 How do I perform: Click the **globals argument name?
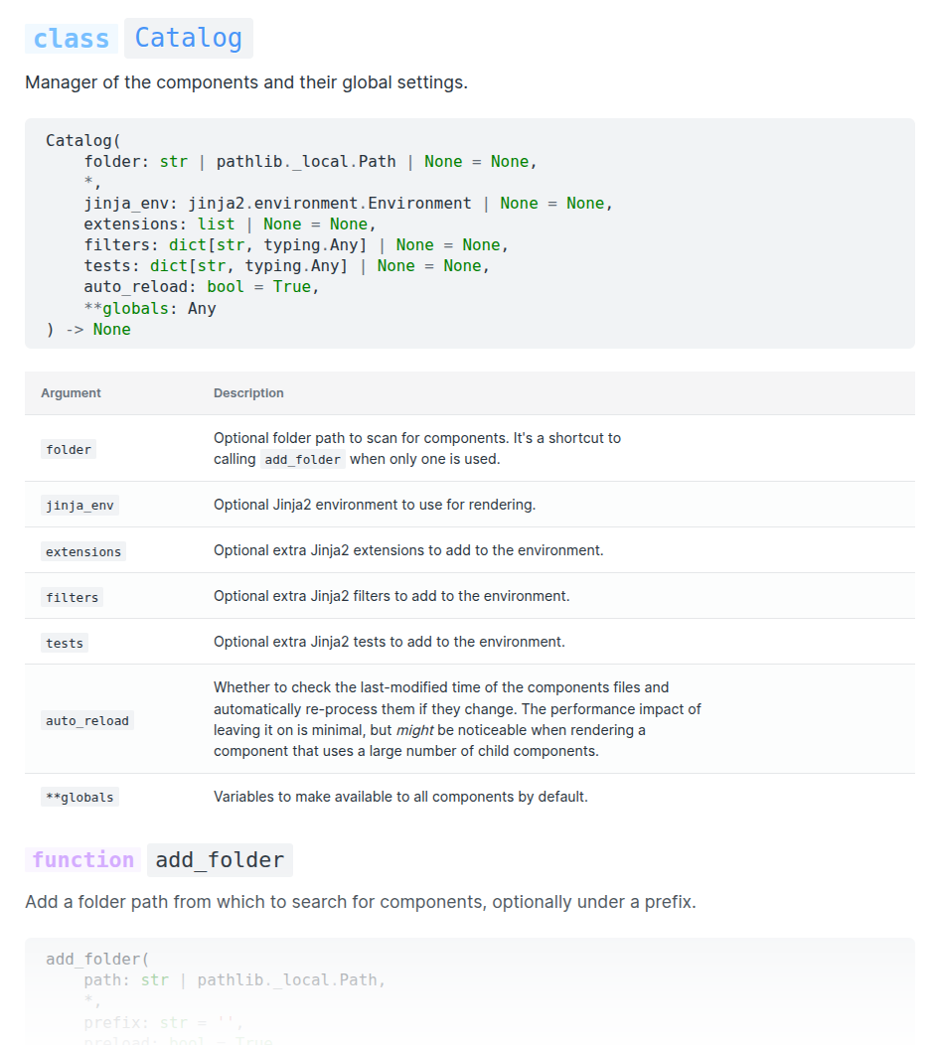79,797
